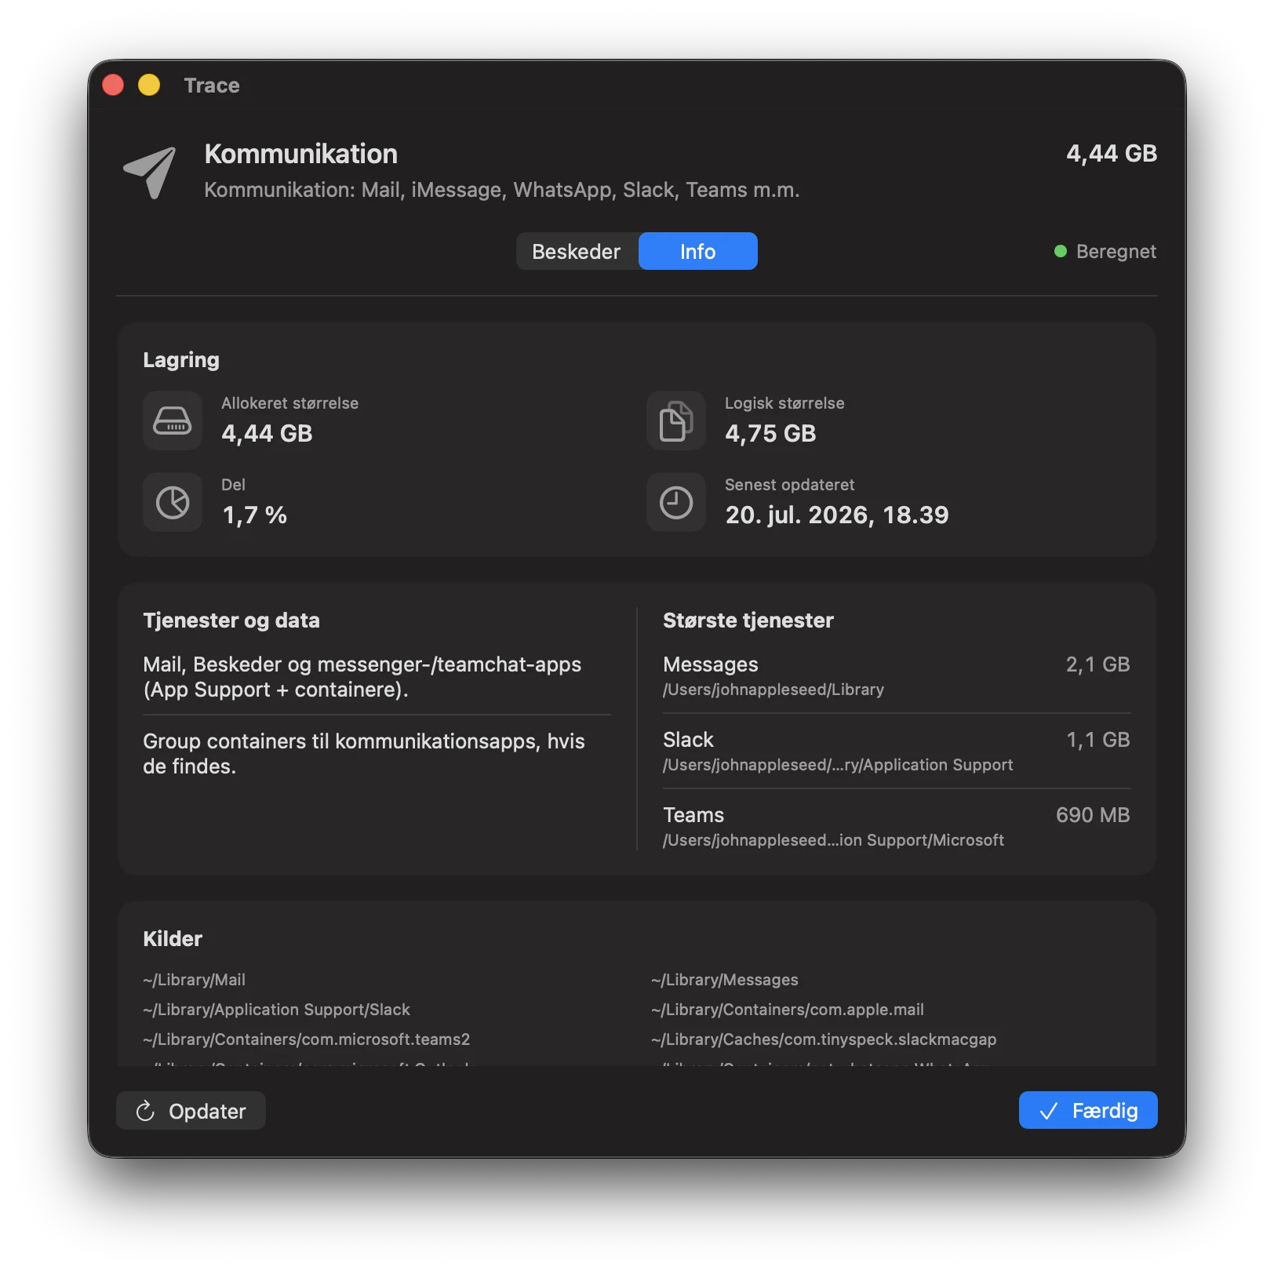Click the clock icon beside Senest opdateret

(676, 502)
